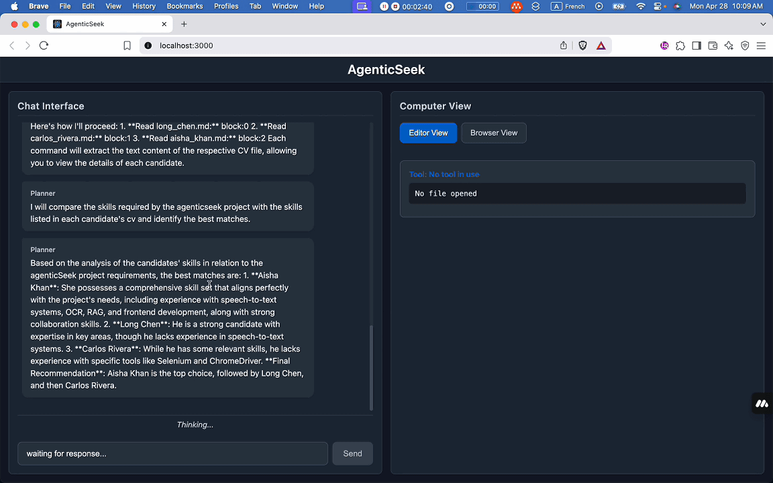Click the share icon in the address bar
Image resolution: width=773 pixels, height=483 pixels.
564,46
